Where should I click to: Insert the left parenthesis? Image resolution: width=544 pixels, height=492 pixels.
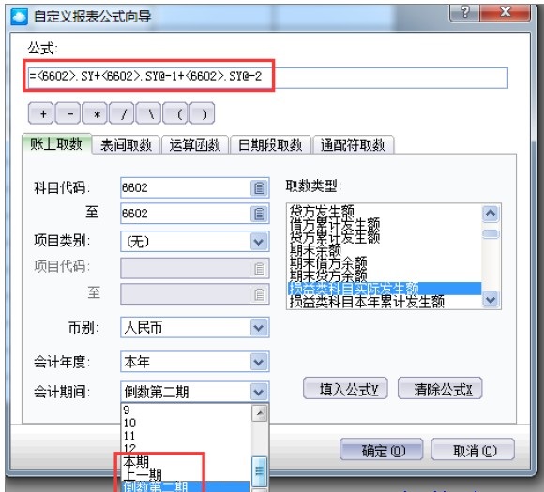tap(176, 113)
